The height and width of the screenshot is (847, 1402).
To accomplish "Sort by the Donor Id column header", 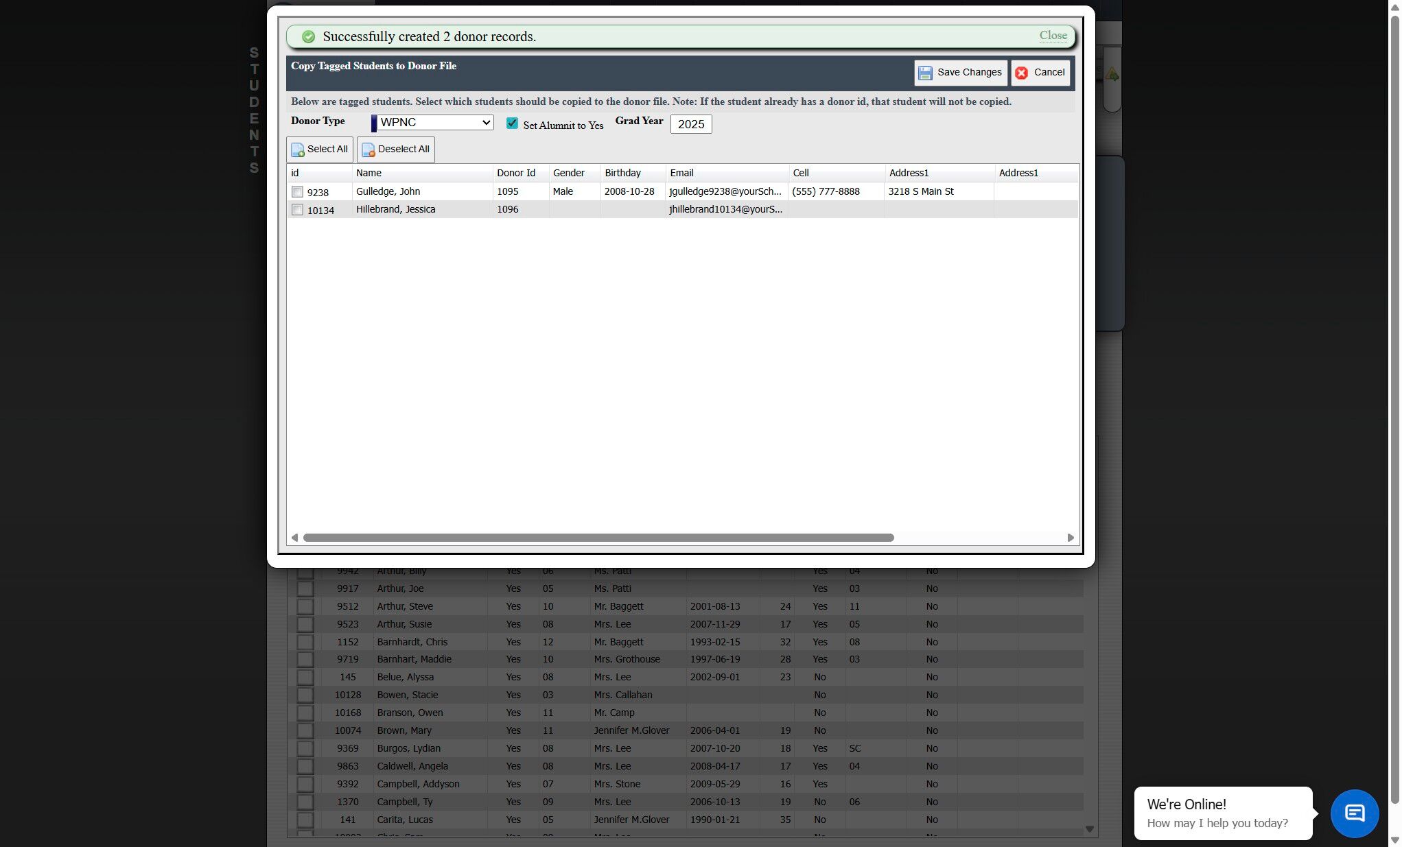I will point(516,173).
